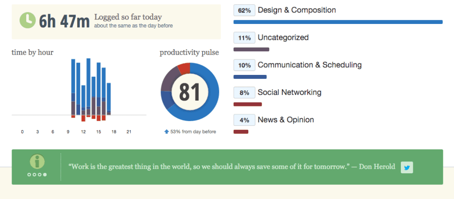Click the 4% percentage badge
This screenshot has width=454, height=199.
tap(244, 120)
